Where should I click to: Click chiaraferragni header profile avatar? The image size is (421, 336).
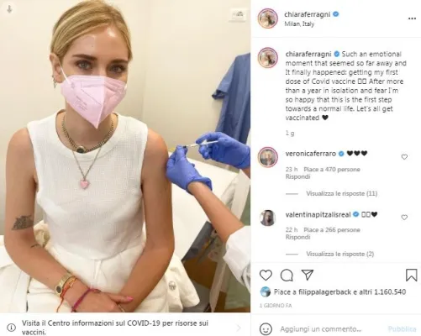coord(268,18)
